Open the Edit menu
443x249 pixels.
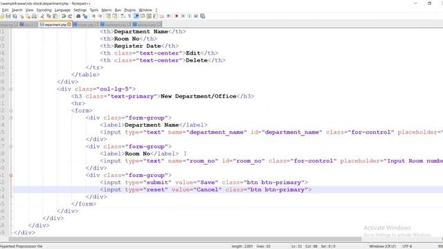(5, 10)
